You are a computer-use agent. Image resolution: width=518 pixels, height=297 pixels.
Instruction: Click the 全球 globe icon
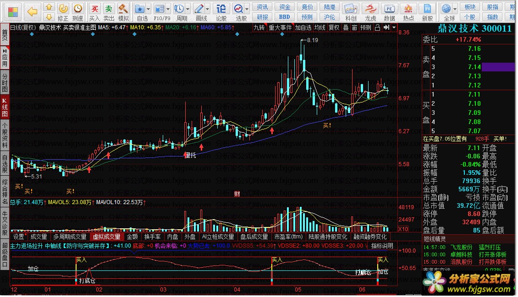coord(446,9)
